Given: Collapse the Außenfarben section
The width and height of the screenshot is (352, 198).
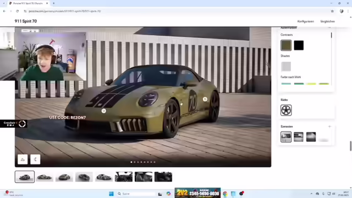Looking at the screenshot, I should coord(329,28).
